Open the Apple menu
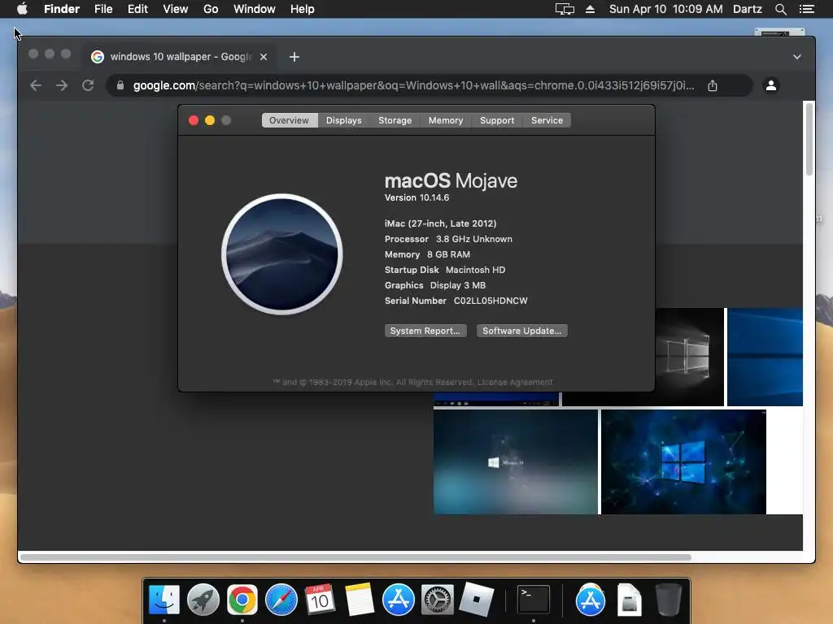 coord(22,9)
